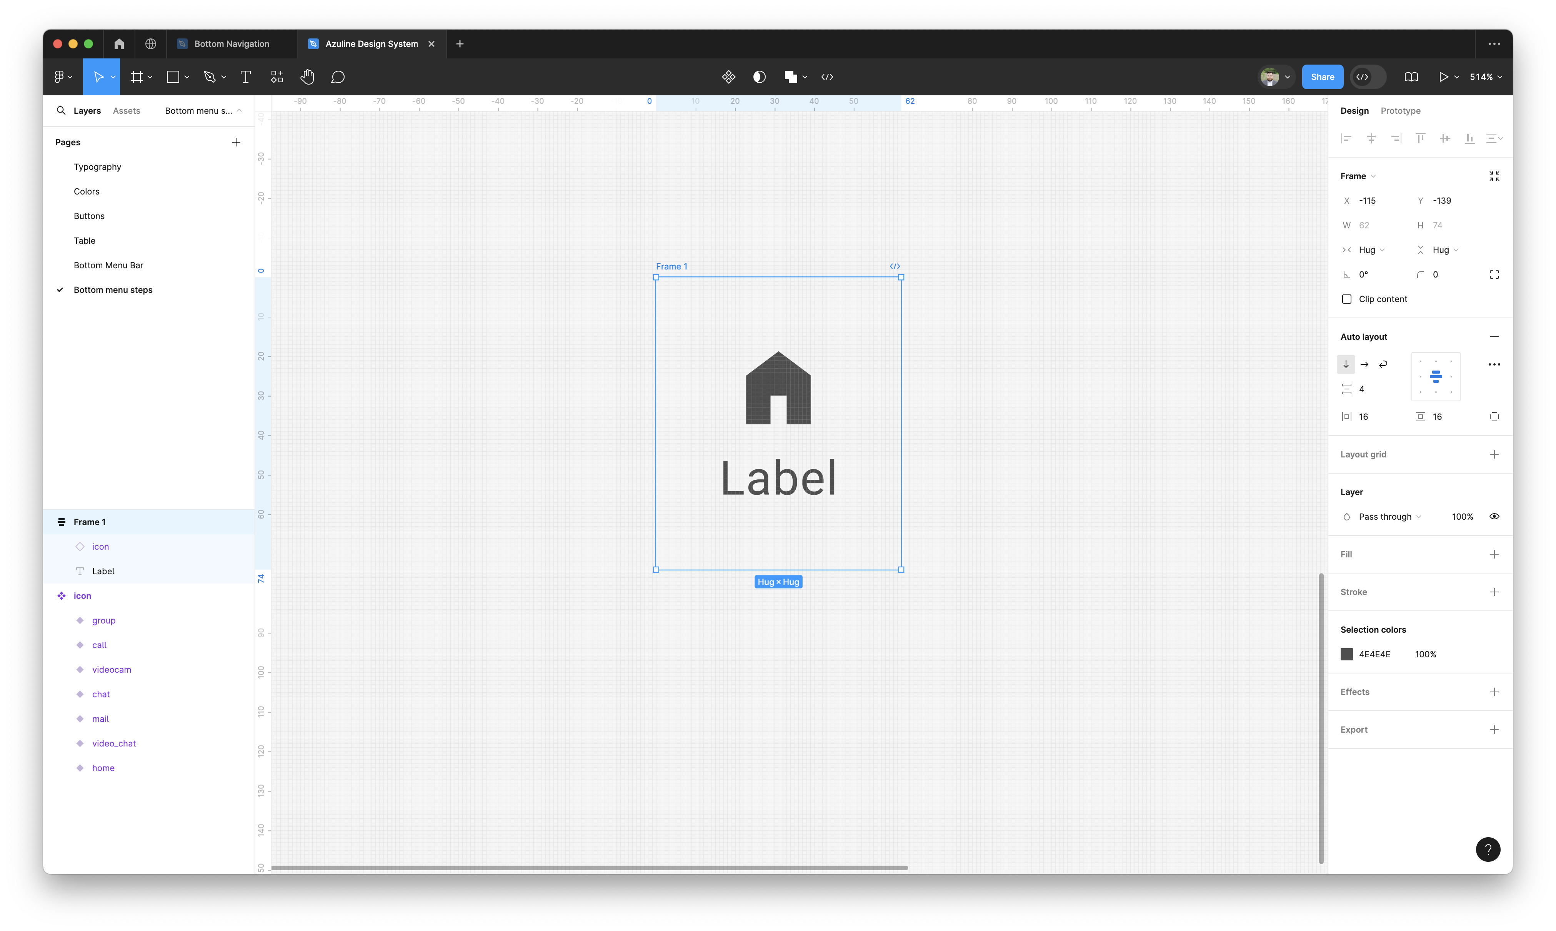Screen dimensions: 1556x931
Task: Click the Share button
Action: click(x=1322, y=77)
